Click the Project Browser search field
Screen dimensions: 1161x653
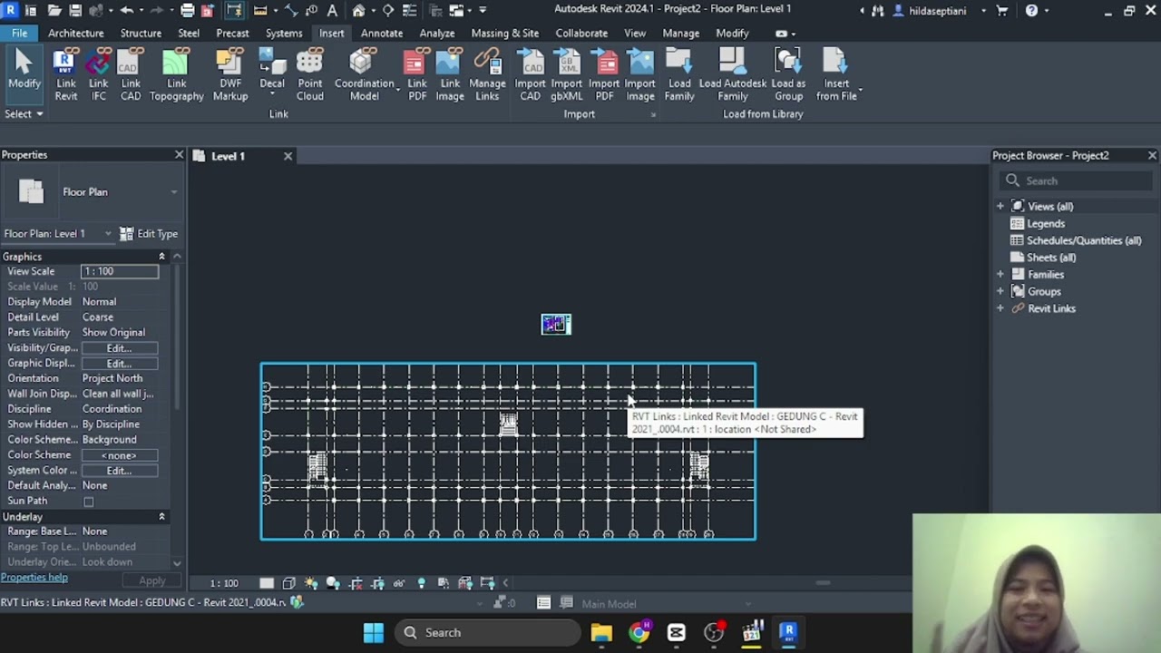(1078, 180)
